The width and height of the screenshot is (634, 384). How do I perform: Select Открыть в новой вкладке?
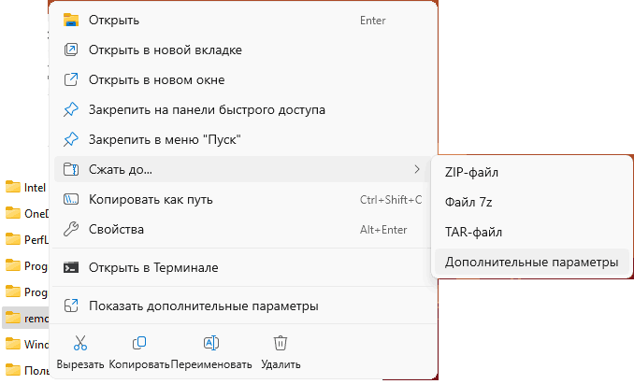(x=242, y=50)
